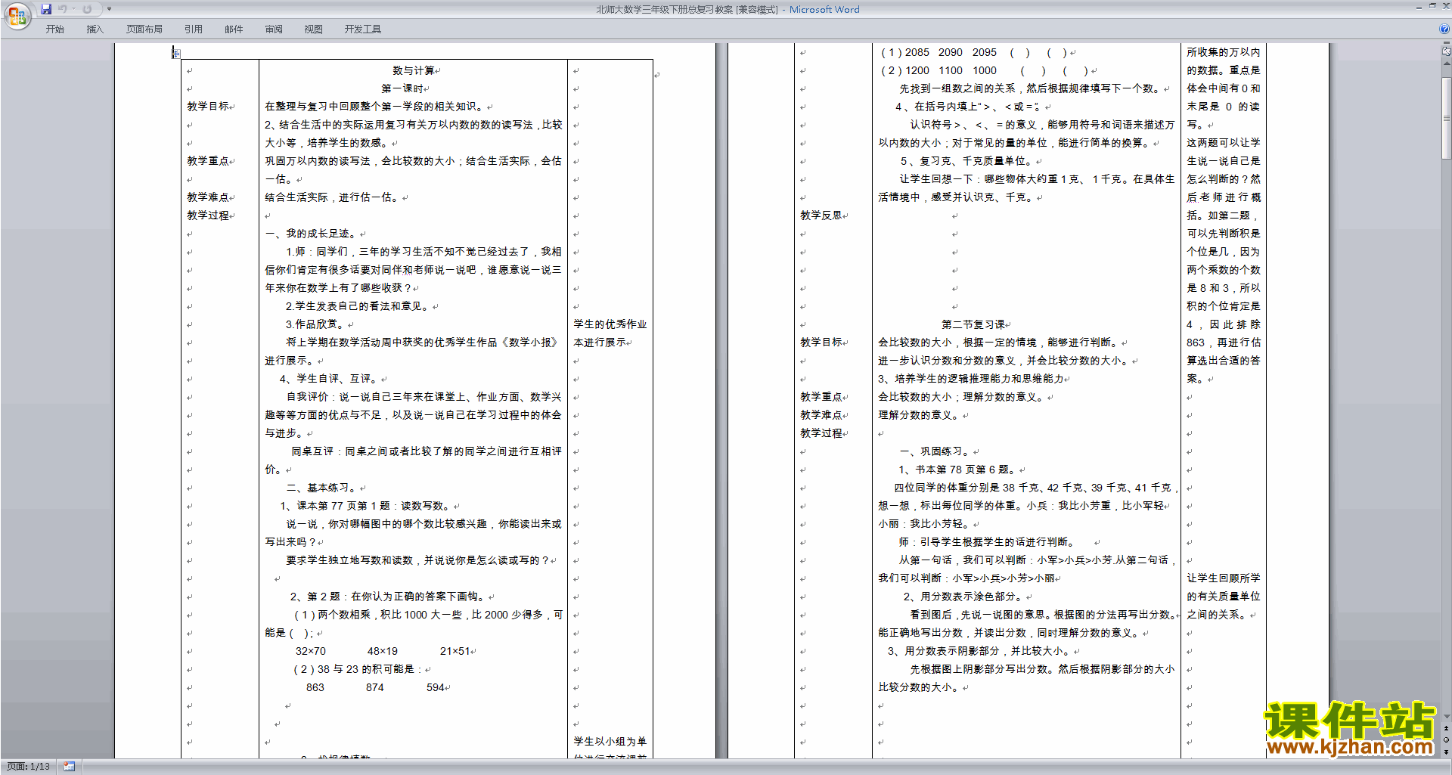Click the heading 数与计算 in the table
This screenshot has height=775, width=1452.
click(x=414, y=70)
